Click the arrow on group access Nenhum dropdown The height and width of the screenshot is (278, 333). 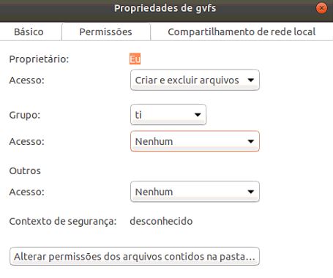tap(250, 141)
